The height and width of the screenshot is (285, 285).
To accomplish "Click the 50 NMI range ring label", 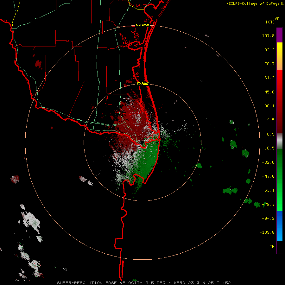I will click(x=142, y=84).
